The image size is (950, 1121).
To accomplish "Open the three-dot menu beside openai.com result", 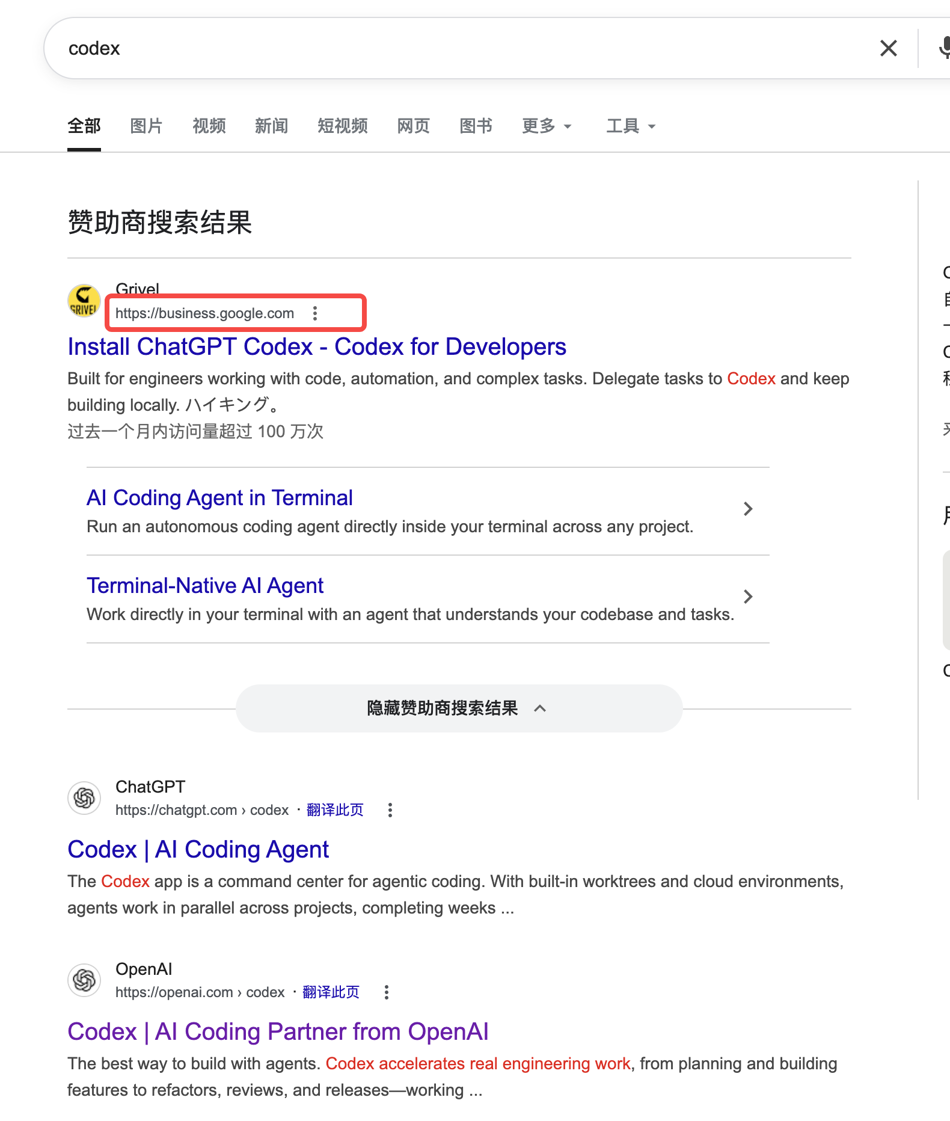I will (387, 992).
